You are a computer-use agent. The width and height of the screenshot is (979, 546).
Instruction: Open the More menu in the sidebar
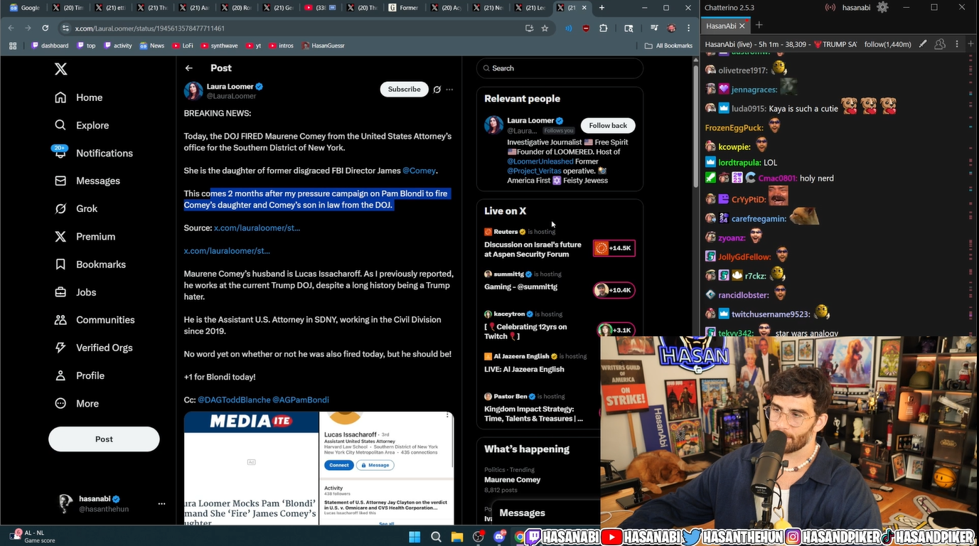pyautogui.click(x=77, y=403)
